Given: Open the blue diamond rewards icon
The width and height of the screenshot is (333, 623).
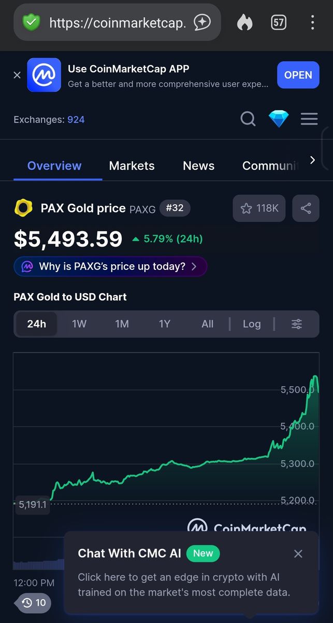Looking at the screenshot, I should (x=279, y=119).
